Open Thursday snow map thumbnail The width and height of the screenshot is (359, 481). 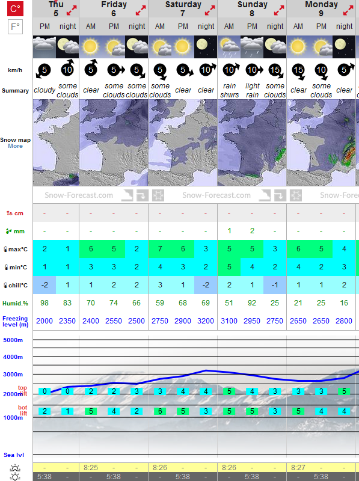(x=56, y=142)
